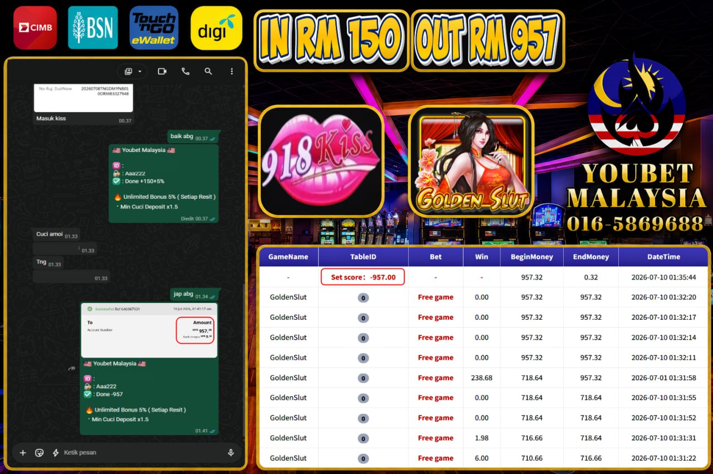This screenshot has height=474, width=713.
Task: Open the chat three-dot menu
Action: (232, 71)
